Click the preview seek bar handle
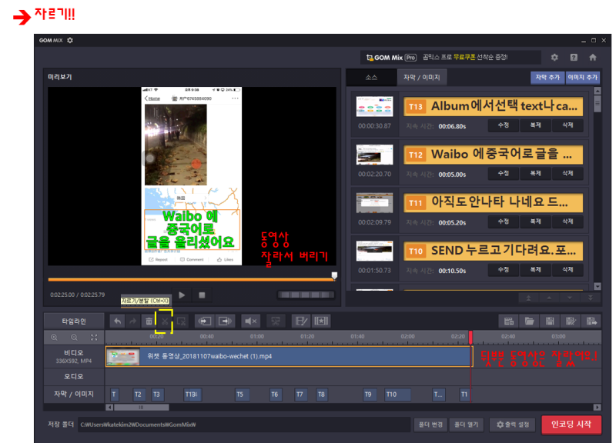This screenshot has height=443, width=616. point(334,275)
